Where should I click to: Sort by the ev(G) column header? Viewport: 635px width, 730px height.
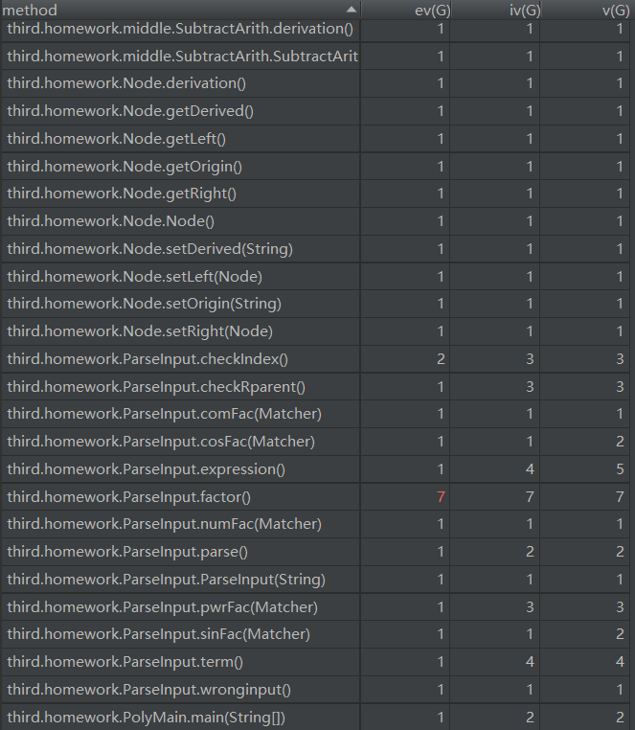pyautogui.click(x=406, y=10)
